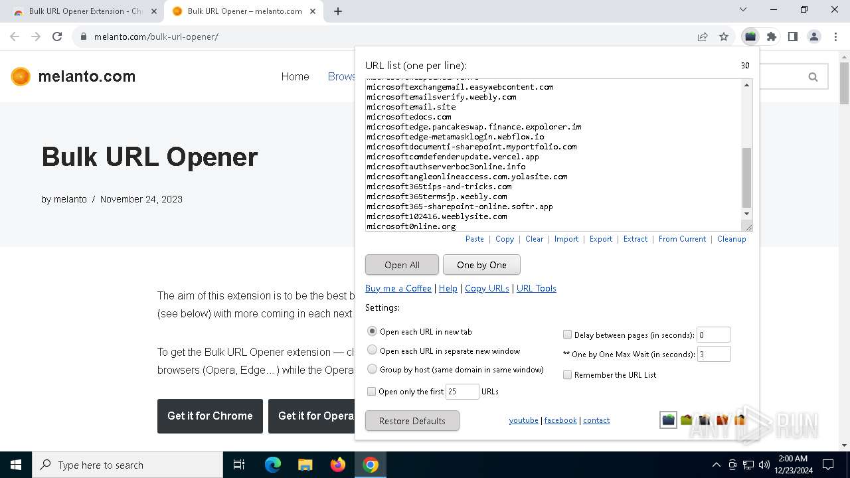Open the Chrome profile avatar icon

[814, 37]
